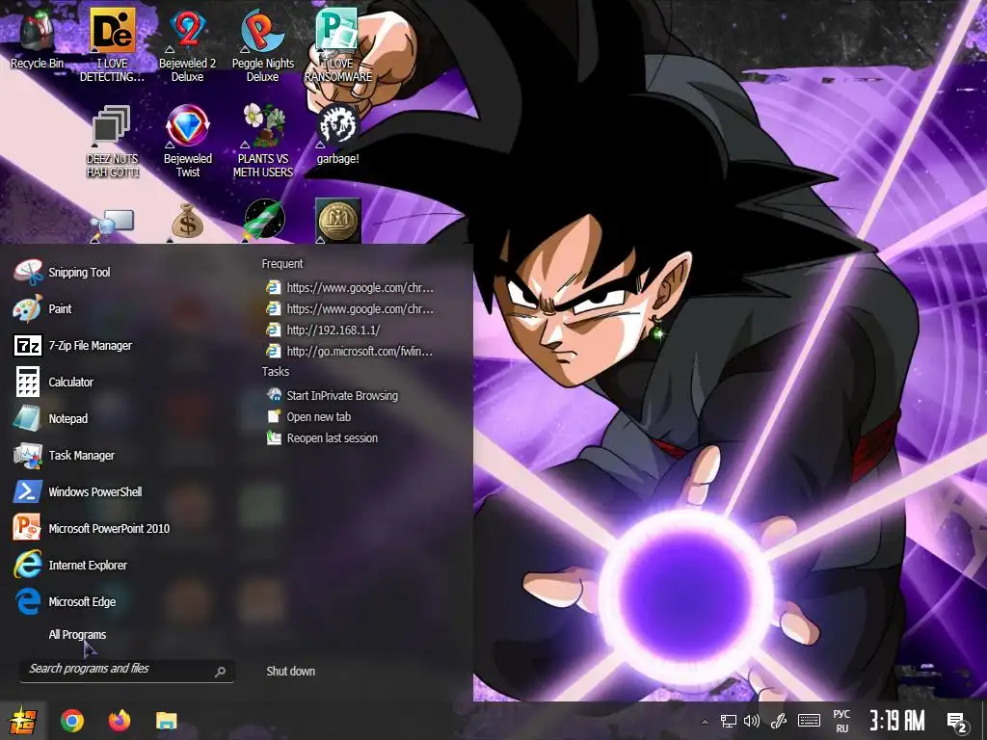This screenshot has width=987, height=740.
Task: Open Windows PowerShell entry
Action: [x=77, y=491]
